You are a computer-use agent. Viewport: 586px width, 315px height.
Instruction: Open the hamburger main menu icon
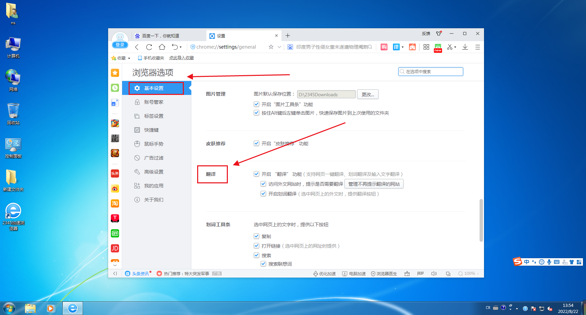pyautogui.click(x=478, y=47)
